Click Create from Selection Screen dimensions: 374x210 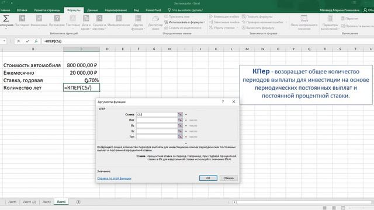pyautogui.click(x=183, y=28)
